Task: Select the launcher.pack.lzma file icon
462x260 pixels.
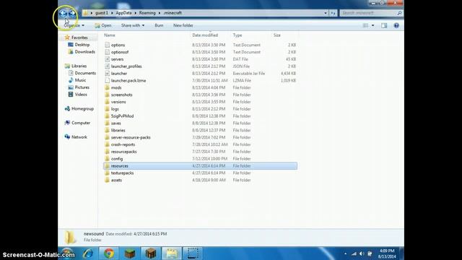Action: coord(108,80)
